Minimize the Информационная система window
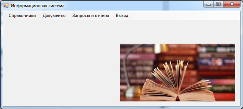This screenshot has width=243, height=109. point(208,4)
